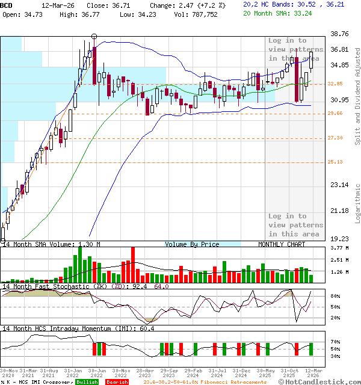Click the last green bar in momentum panel
Image resolution: width=361 pixels, height=385 pixels.
[x=311, y=349]
